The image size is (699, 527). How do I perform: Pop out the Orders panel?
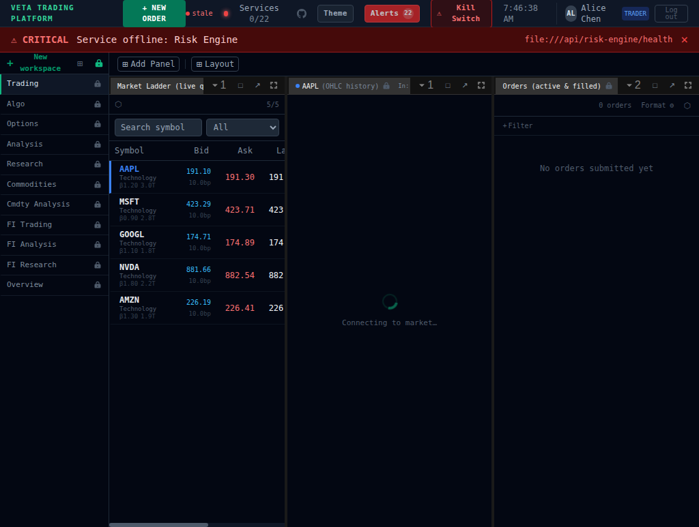(x=672, y=85)
